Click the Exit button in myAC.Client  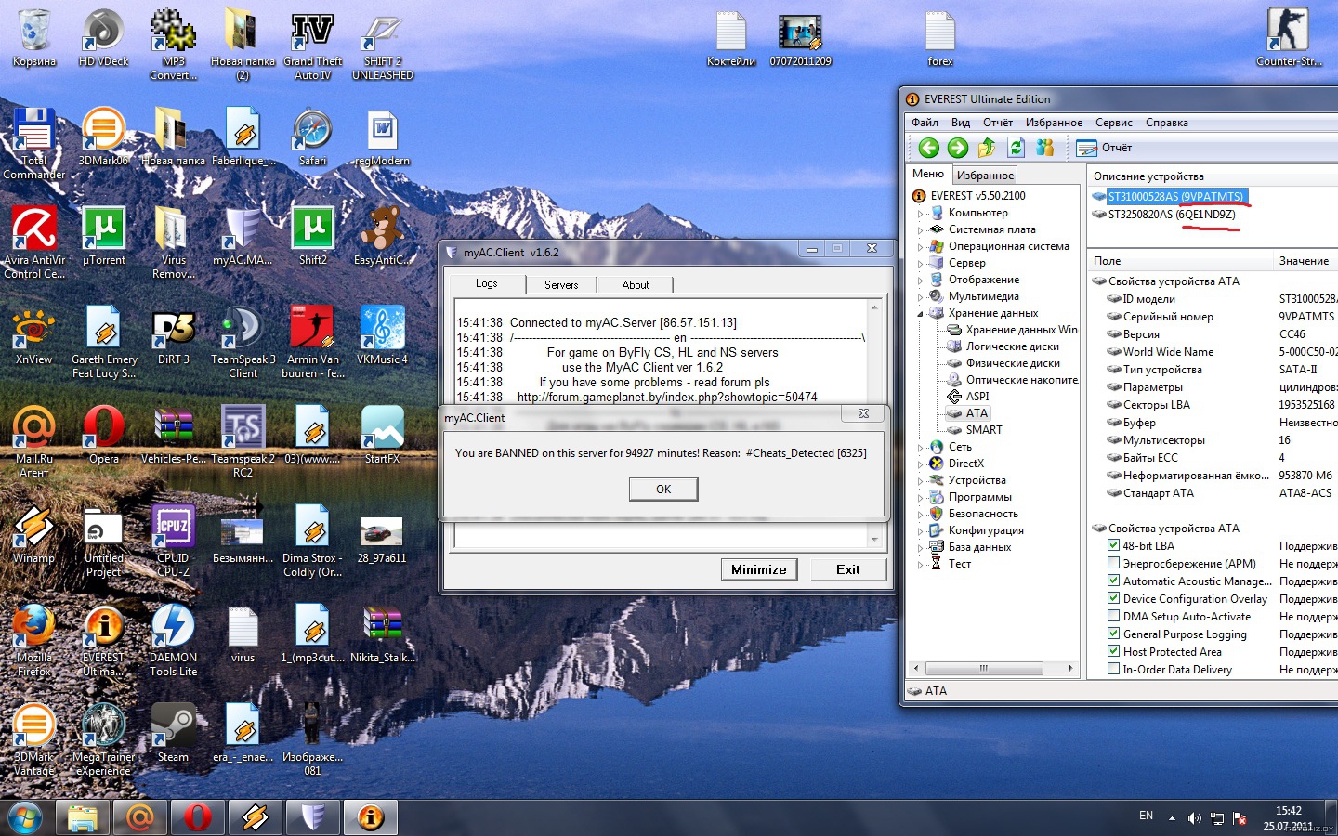pyautogui.click(x=847, y=569)
